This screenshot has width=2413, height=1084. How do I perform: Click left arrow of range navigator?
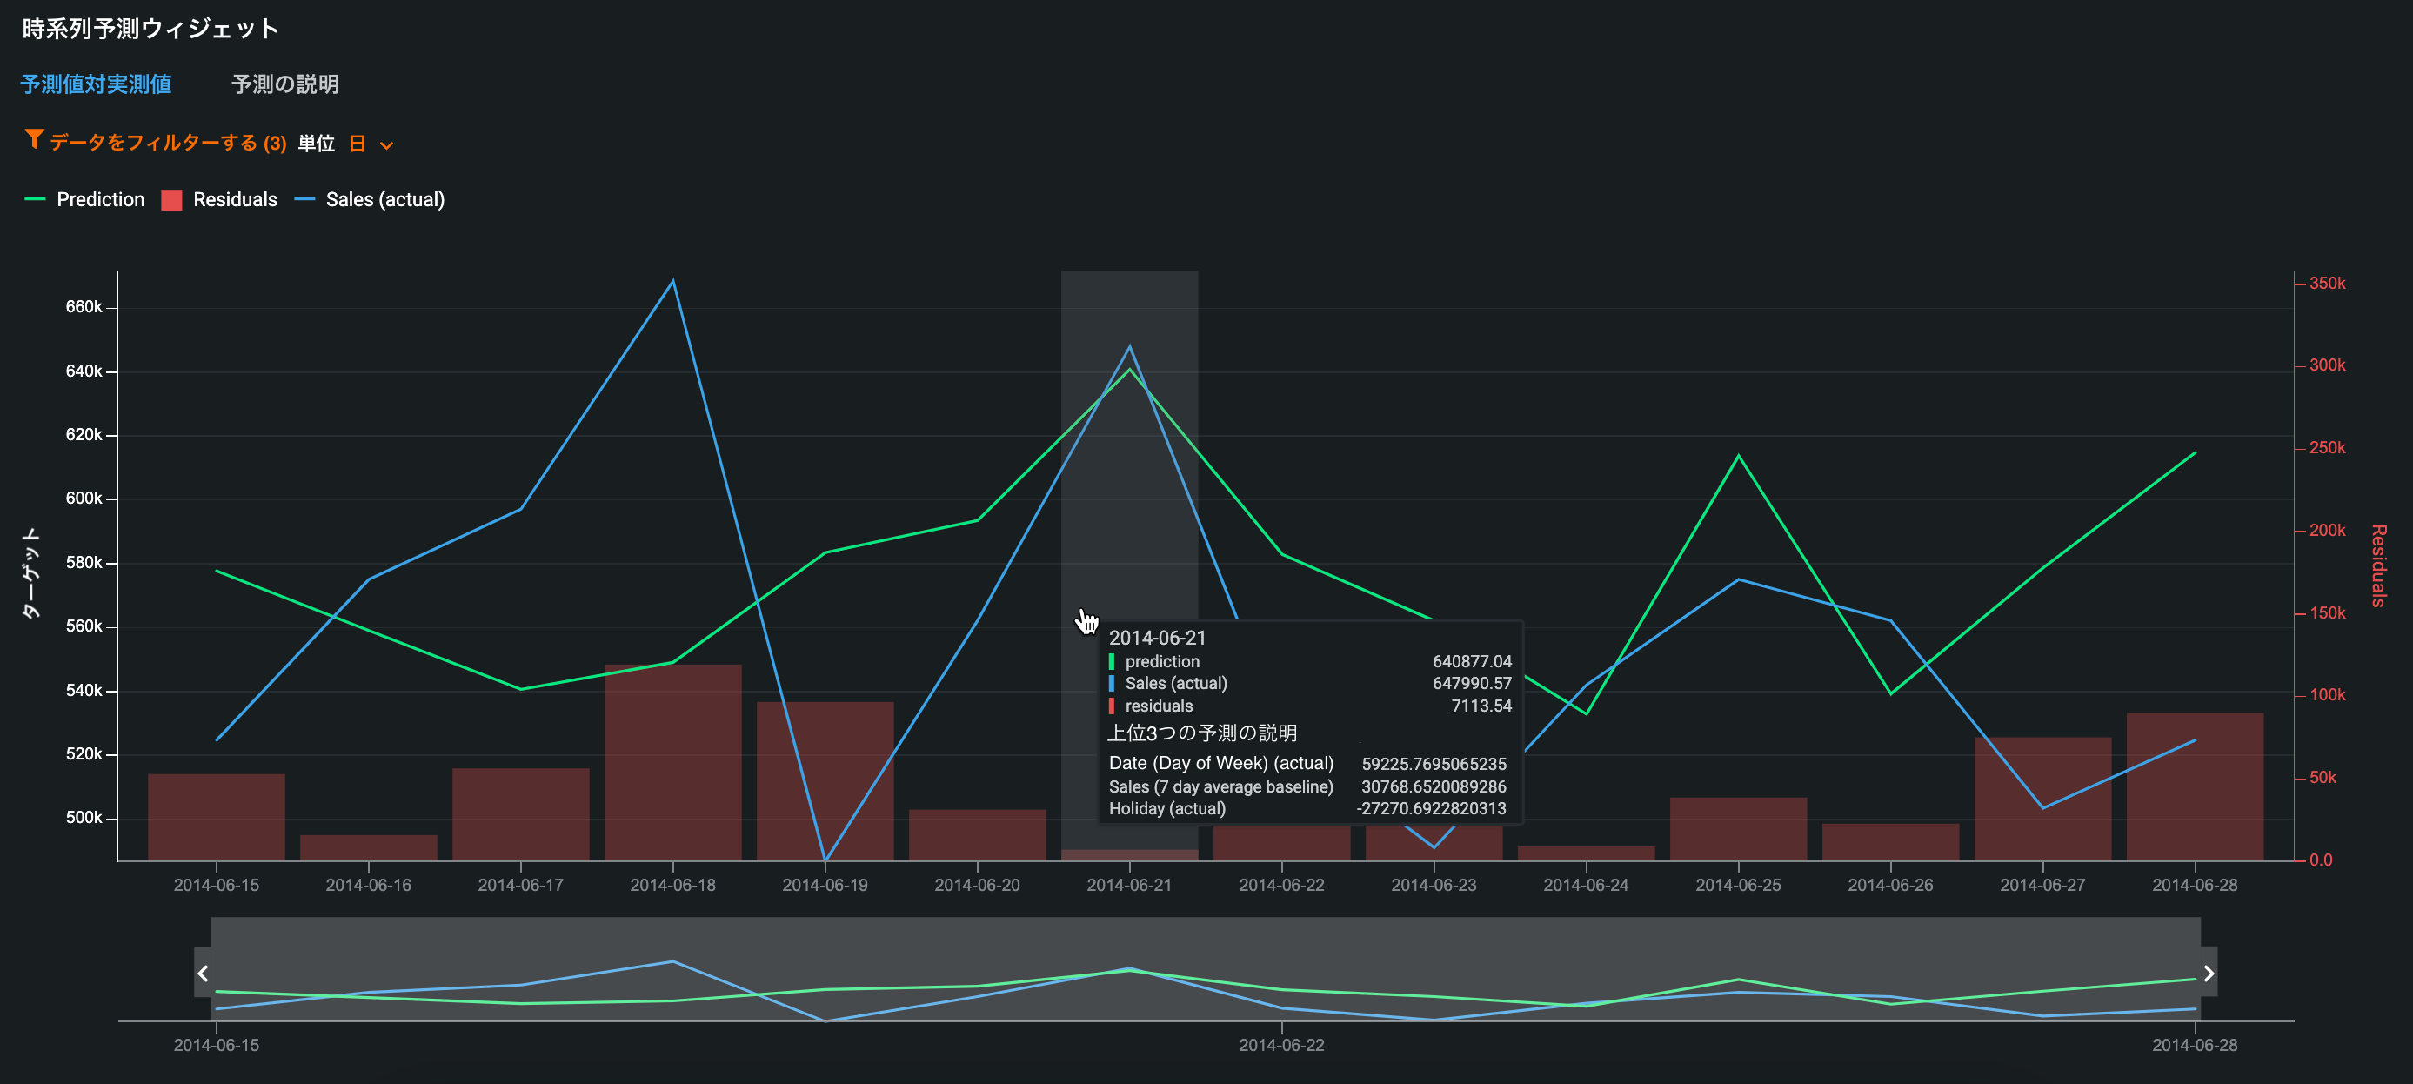203,974
